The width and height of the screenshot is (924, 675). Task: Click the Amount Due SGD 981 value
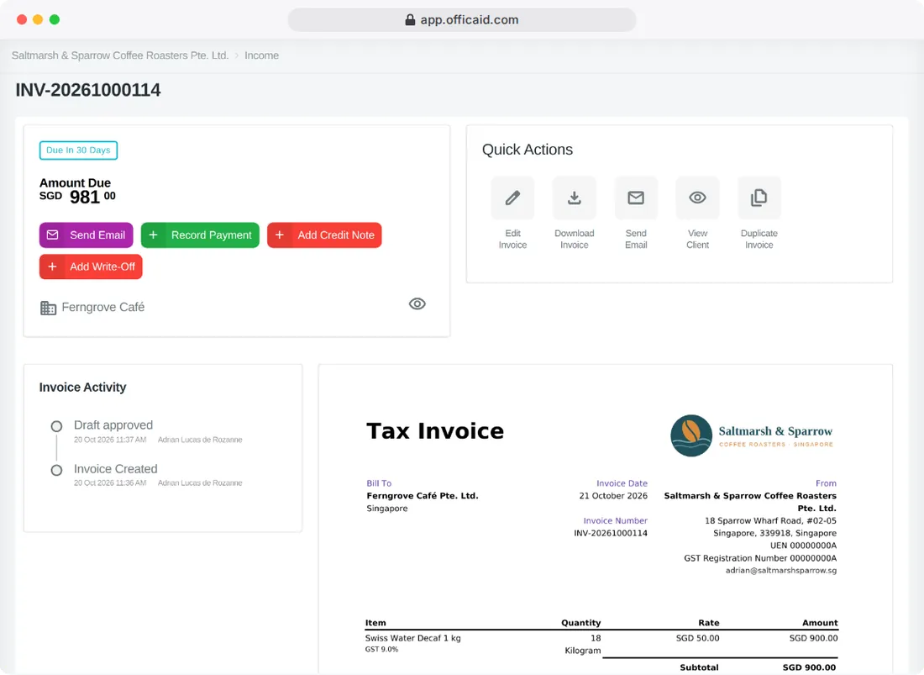pos(77,197)
